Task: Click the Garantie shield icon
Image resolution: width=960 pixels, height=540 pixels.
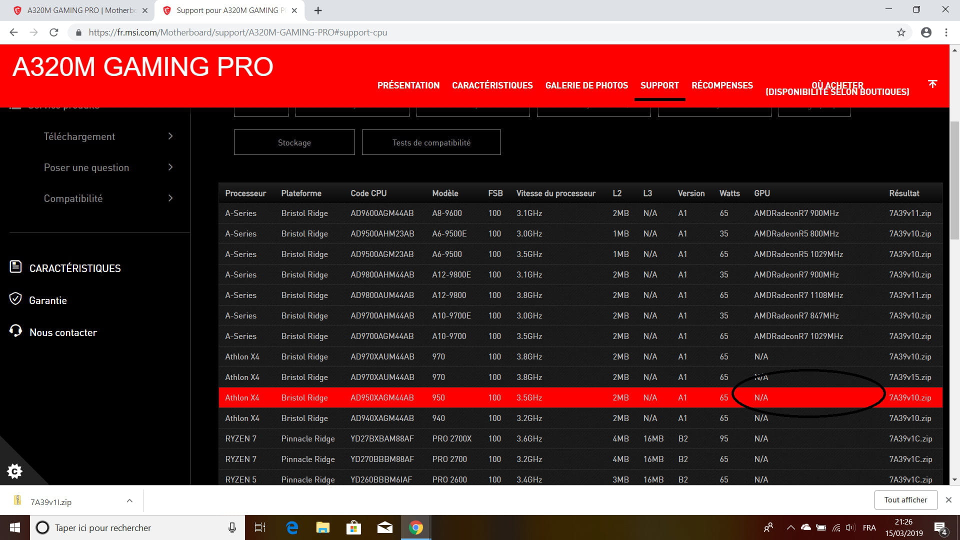Action: pyautogui.click(x=15, y=299)
